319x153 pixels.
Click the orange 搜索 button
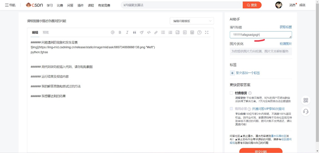(x=252, y=5)
